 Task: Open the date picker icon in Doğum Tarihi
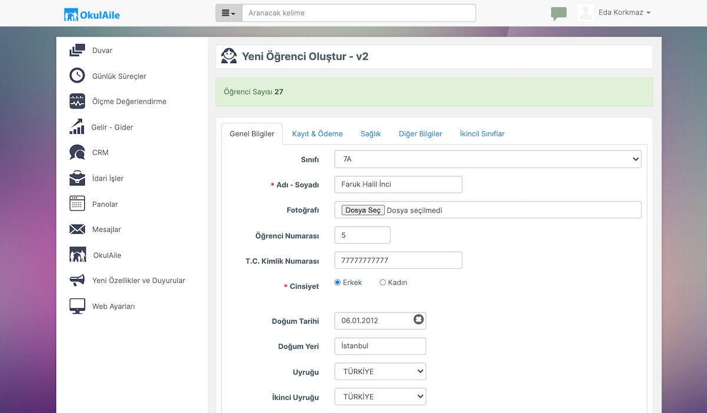[418, 319]
